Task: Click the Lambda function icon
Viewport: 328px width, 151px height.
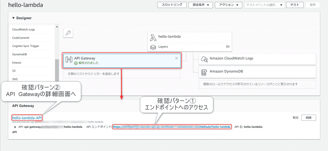Action: pos(153,37)
